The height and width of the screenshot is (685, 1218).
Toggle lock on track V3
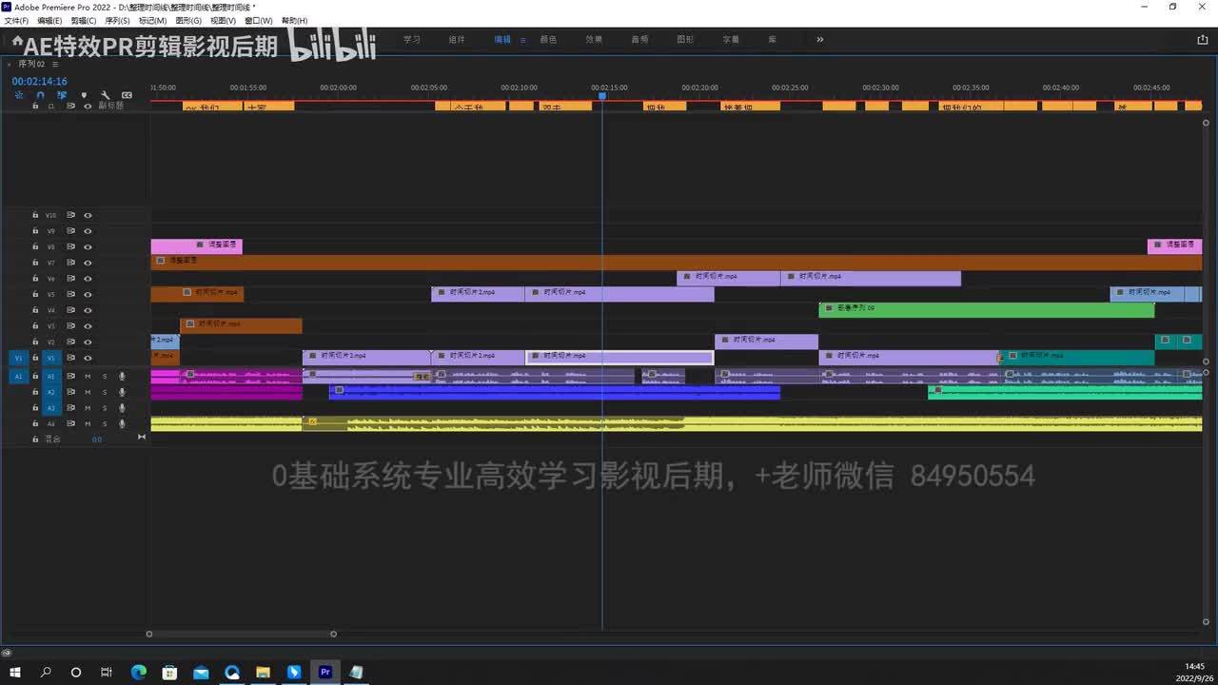point(35,326)
